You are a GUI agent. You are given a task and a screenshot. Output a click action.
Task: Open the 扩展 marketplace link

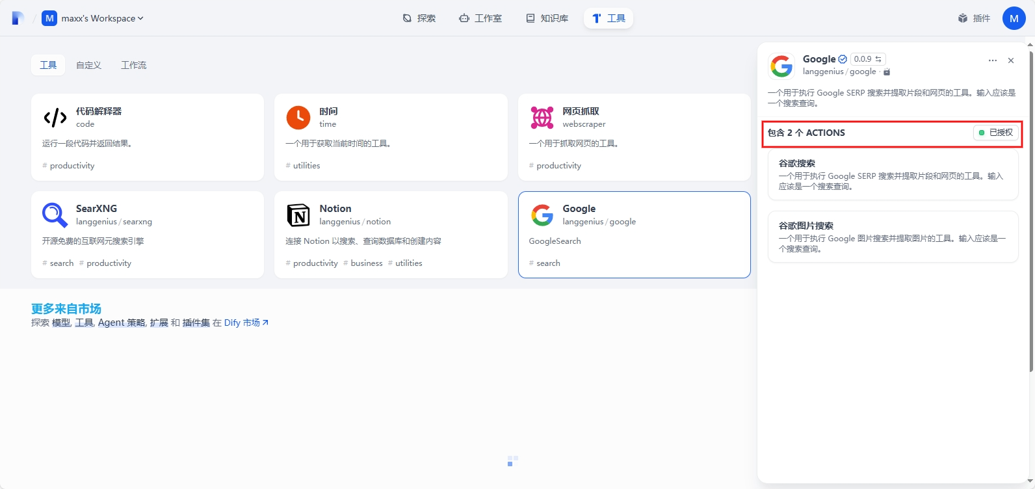click(x=159, y=323)
